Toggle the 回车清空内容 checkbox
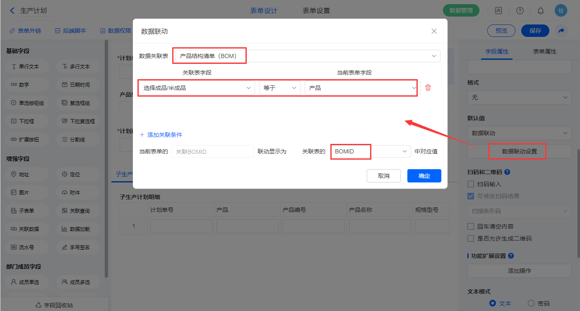Screen dimensions: 580x311 tap(471, 226)
